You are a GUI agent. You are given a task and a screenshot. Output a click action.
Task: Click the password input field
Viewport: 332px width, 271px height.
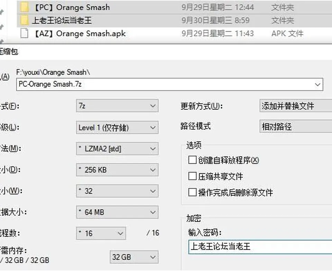260,247
